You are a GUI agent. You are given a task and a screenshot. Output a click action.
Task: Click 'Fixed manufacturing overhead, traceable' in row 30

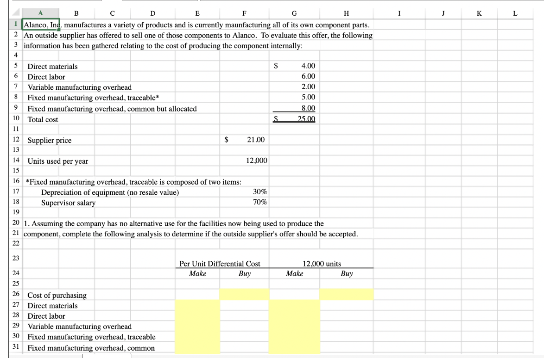91,337
